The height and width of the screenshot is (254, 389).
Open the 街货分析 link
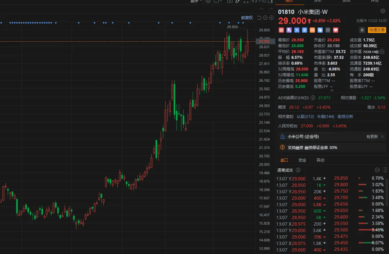345,117
